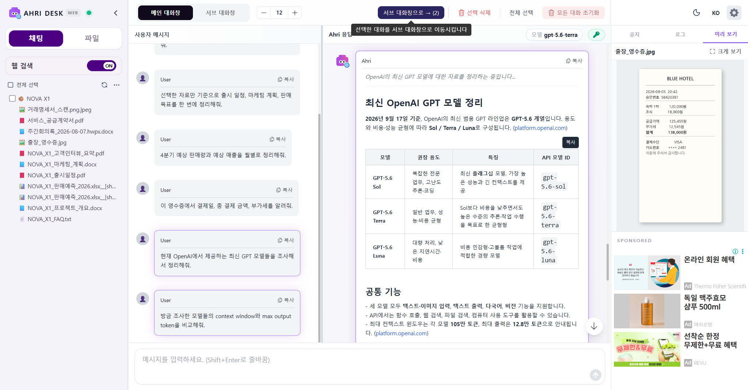Open the 미리 보기 tab
Image resolution: width=748 pixels, height=390 pixels.
pos(726,34)
